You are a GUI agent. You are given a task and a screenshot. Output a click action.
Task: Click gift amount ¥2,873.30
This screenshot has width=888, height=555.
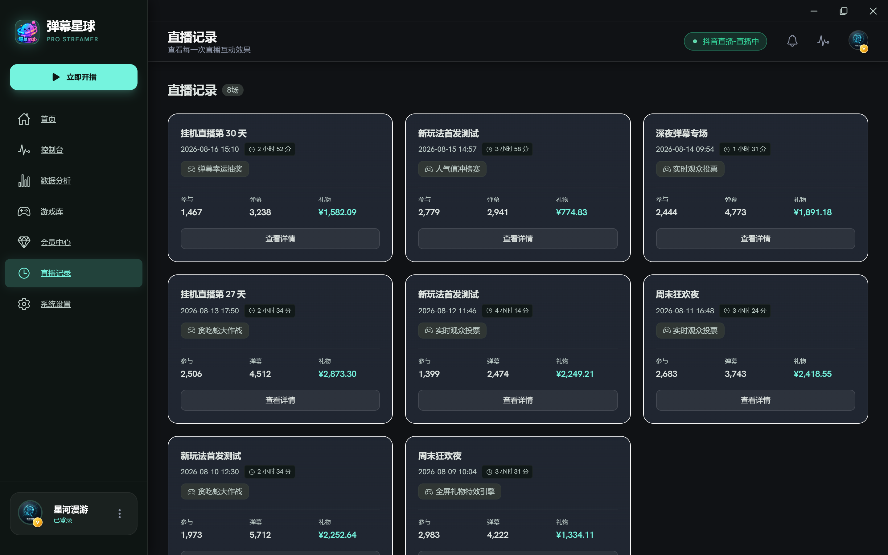click(337, 374)
